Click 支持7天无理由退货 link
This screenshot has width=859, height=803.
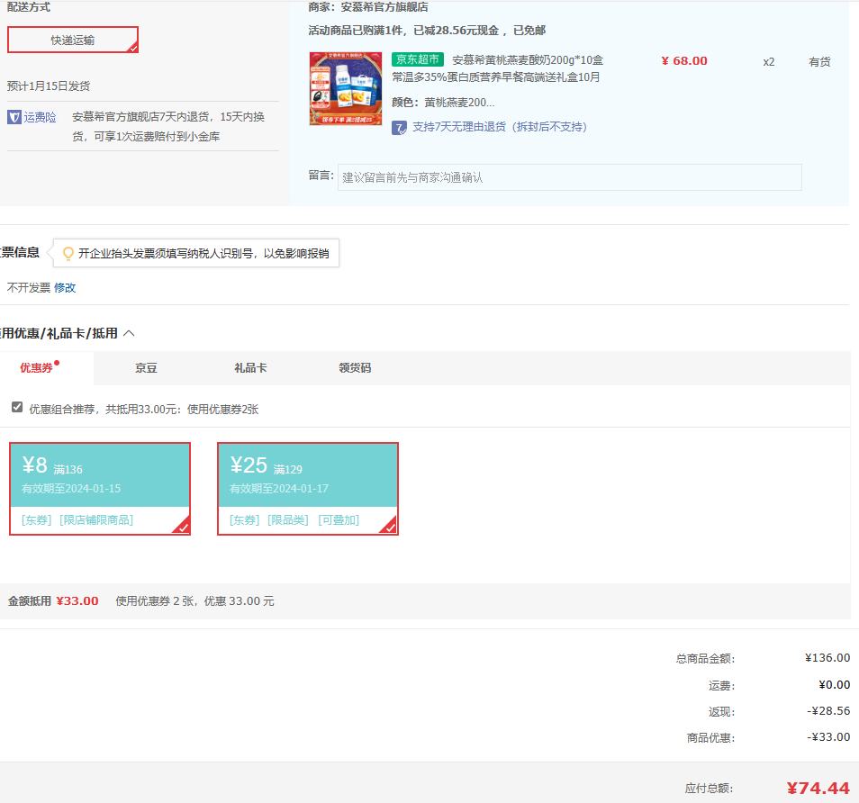pos(500,127)
